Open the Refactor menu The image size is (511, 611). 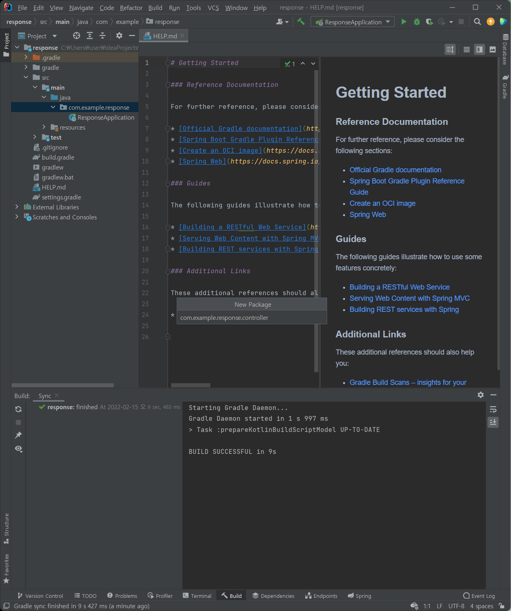pos(131,8)
